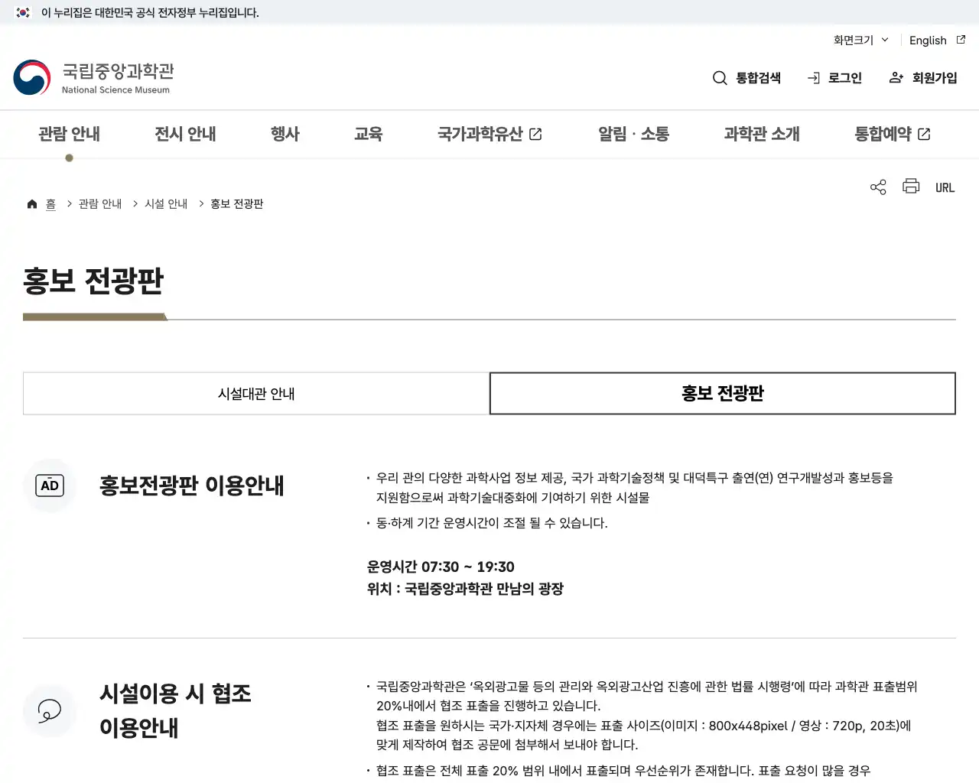979x783 pixels.
Task: Click the URL copy button
Action: point(945,187)
